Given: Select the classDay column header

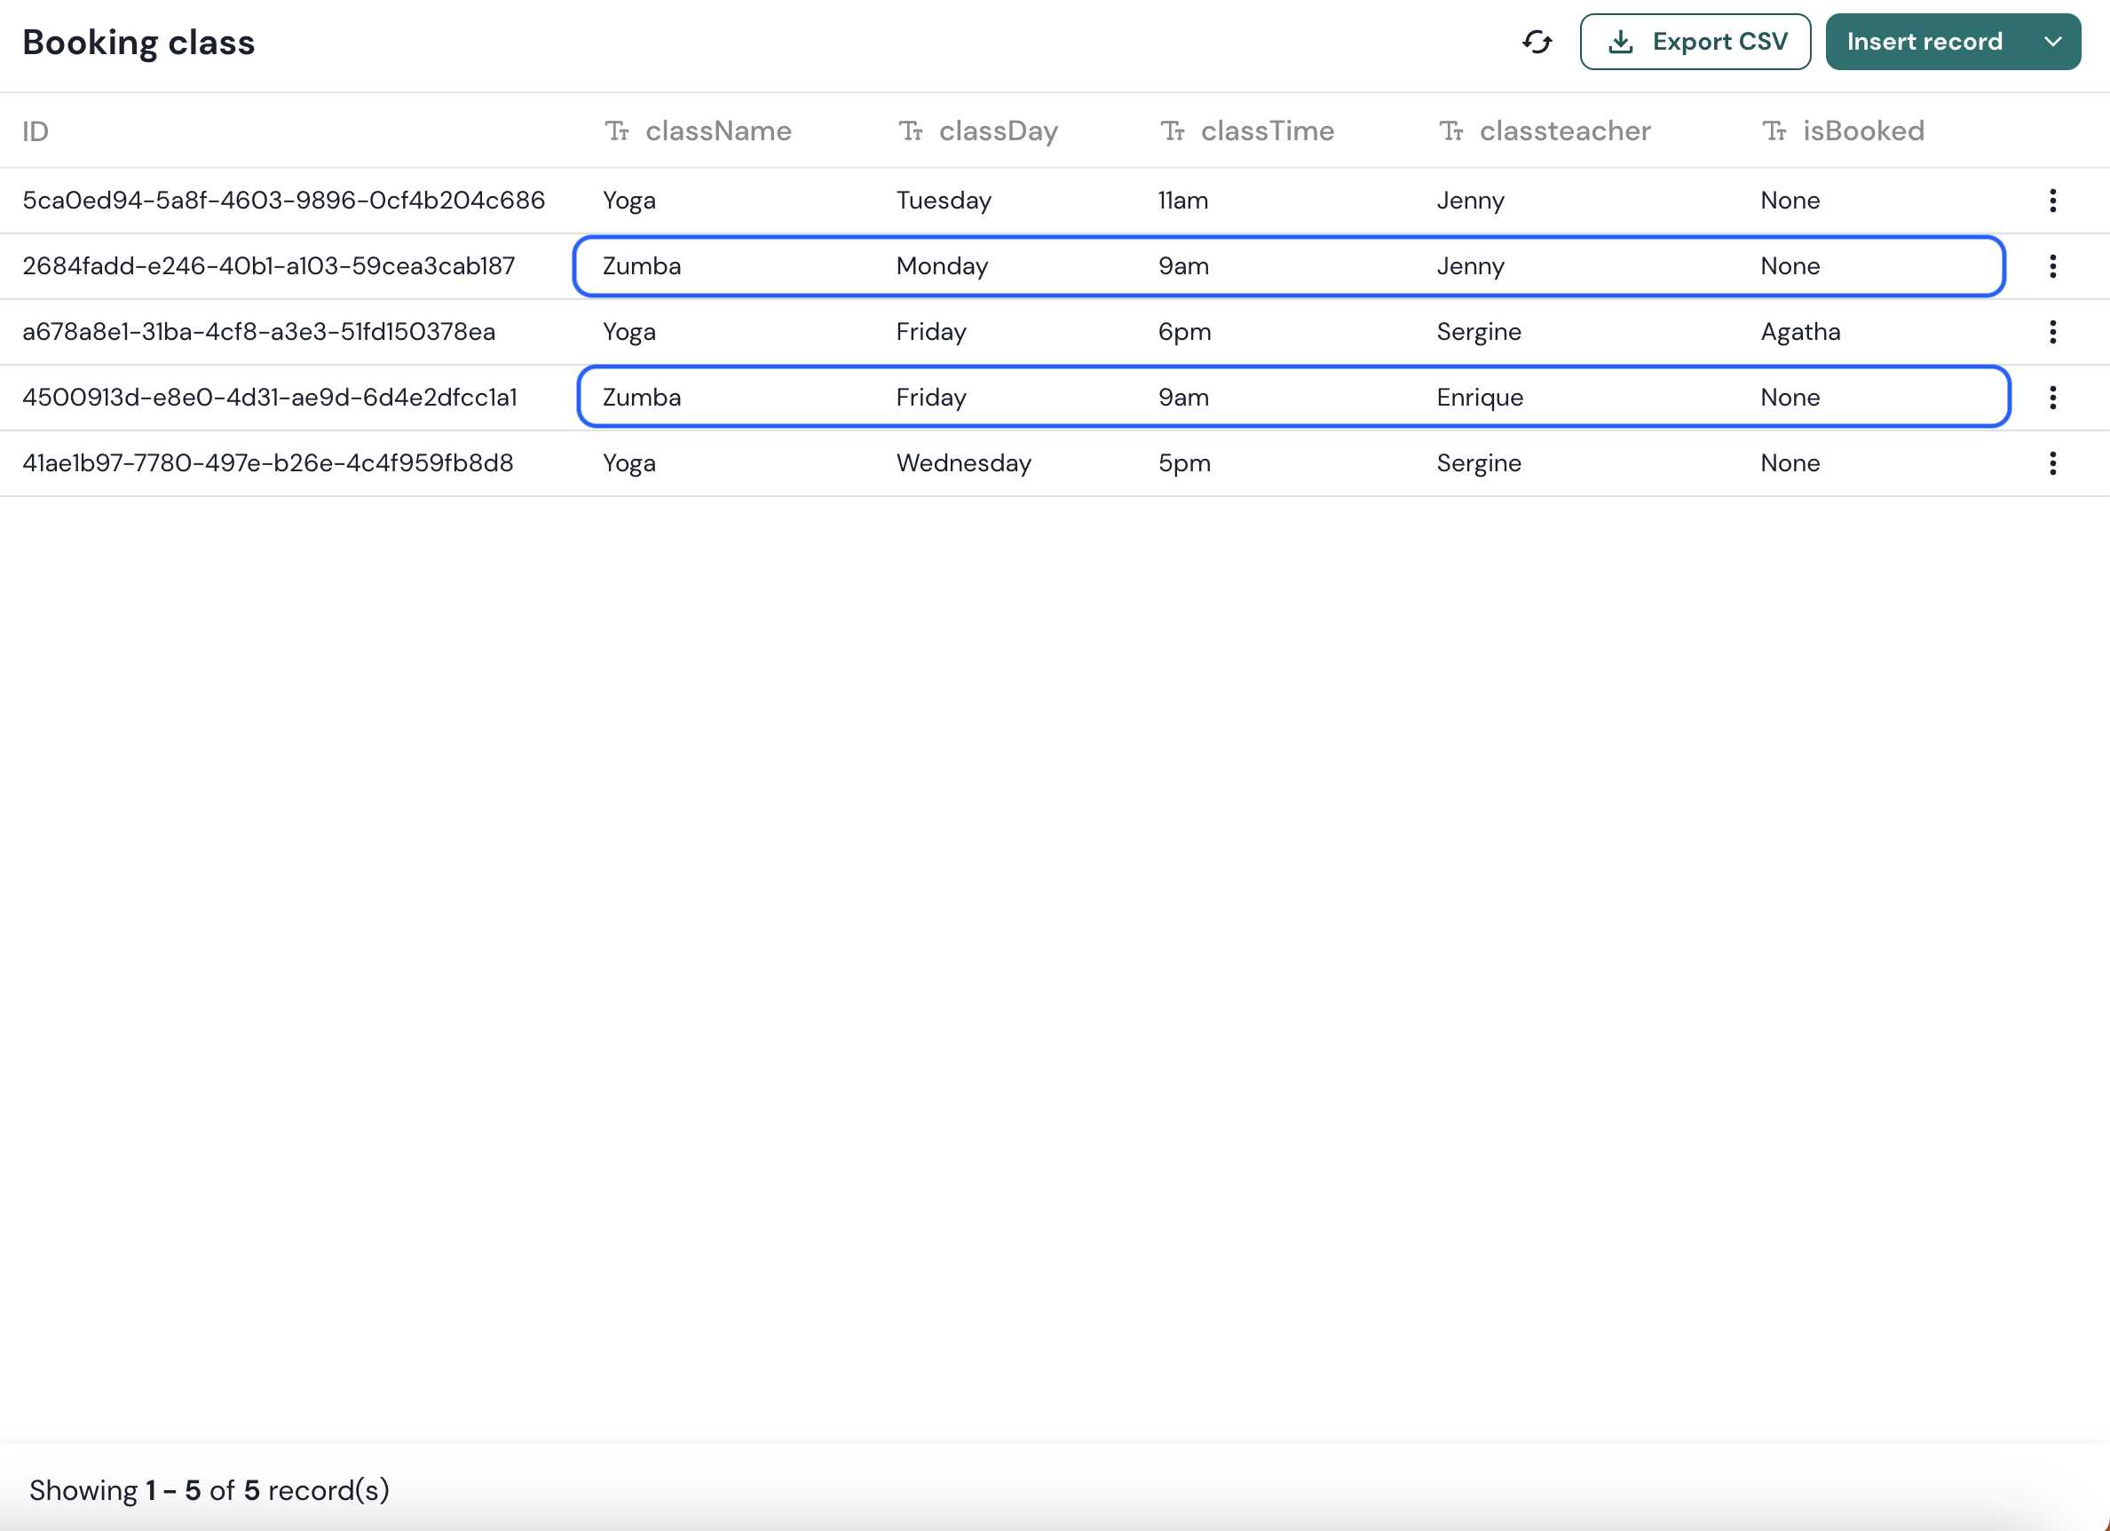Looking at the screenshot, I should (998, 131).
